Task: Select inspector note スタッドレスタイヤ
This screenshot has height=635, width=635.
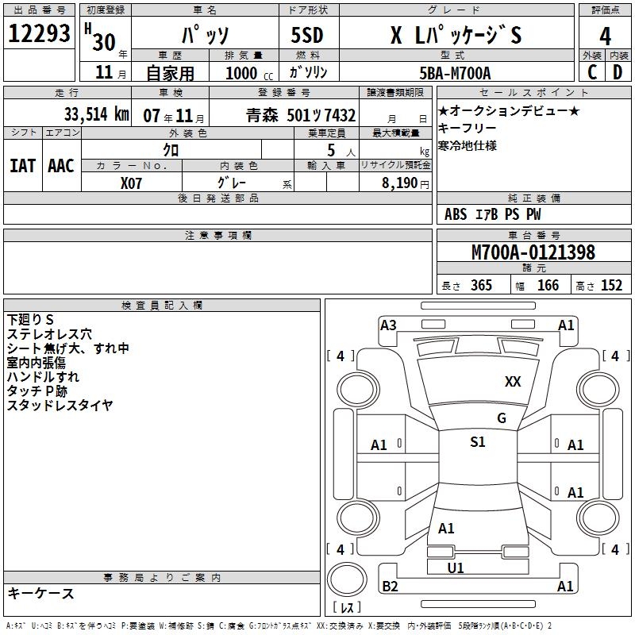Action: pyautogui.click(x=60, y=405)
